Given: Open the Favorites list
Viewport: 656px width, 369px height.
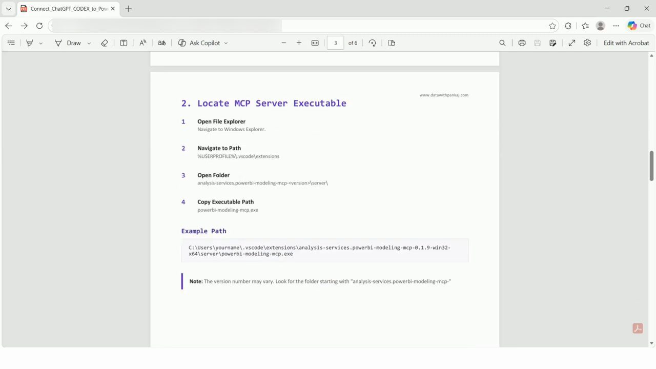Looking at the screenshot, I should [585, 26].
